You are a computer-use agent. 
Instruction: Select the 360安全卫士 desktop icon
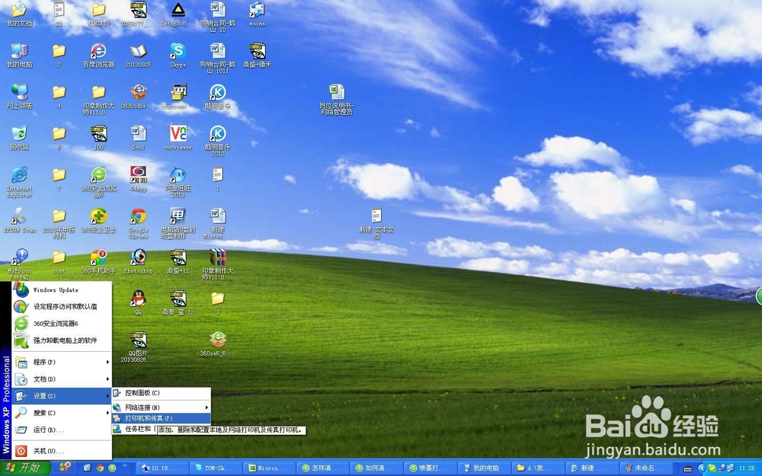pos(98,220)
